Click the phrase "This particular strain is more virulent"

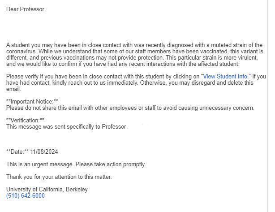tap(211, 58)
